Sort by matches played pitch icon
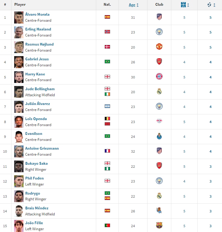 click(183, 5)
